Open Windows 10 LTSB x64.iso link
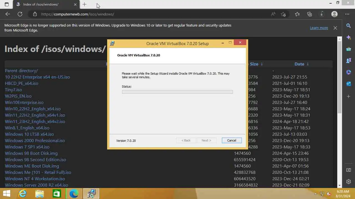 click(29, 134)
